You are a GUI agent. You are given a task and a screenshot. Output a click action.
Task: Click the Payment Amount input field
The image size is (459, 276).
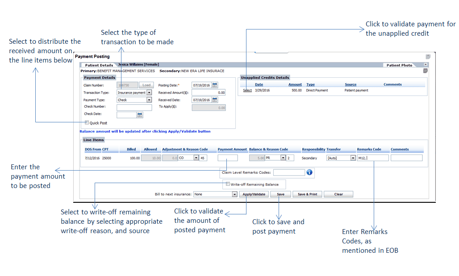(x=228, y=158)
